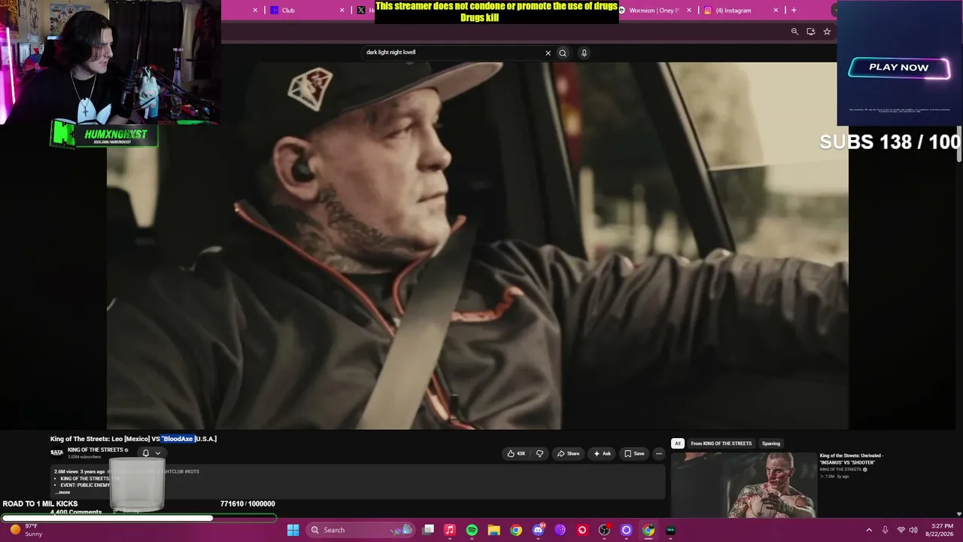The width and height of the screenshot is (963, 542).
Task: Open Spotify from the taskbar
Action: 472,530
